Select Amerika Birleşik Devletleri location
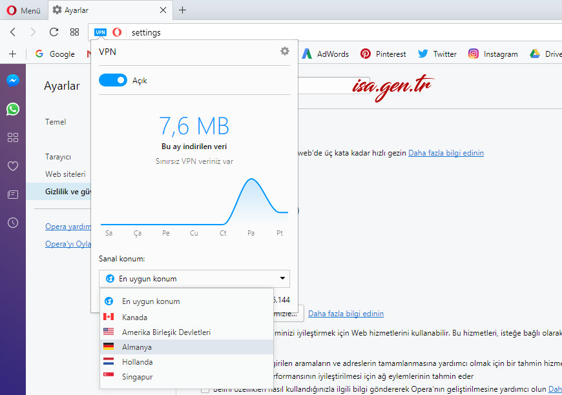Viewport: 562px width, 395px height. tap(187, 332)
